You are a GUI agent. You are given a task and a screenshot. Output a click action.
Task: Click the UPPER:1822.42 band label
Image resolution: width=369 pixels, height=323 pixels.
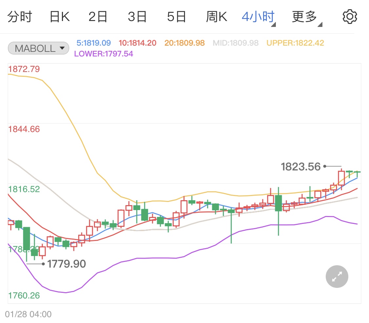coord(295,43)
